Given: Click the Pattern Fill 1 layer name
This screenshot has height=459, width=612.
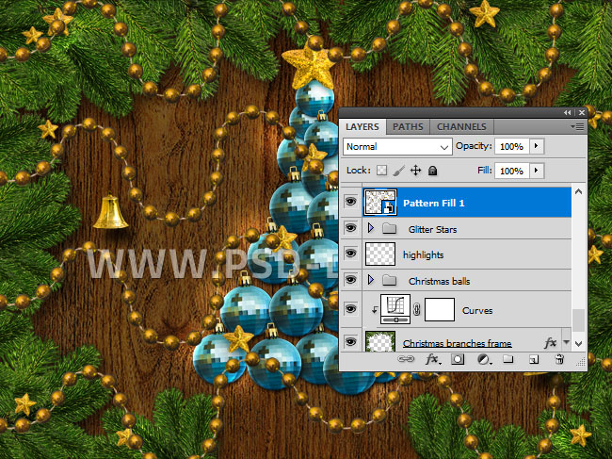Looking at the screenshot, I should tap(434, 204).
